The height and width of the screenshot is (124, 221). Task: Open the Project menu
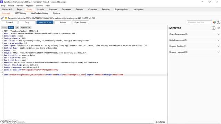pyautogui.click(x=11, y=6)
